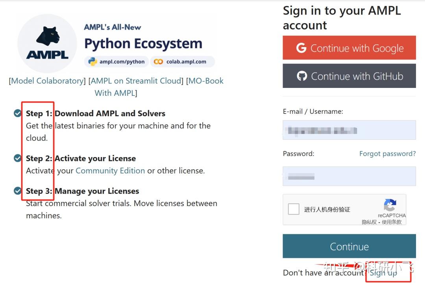
Task: Open the Model Colaboratory link
Action: coord(47,81)
